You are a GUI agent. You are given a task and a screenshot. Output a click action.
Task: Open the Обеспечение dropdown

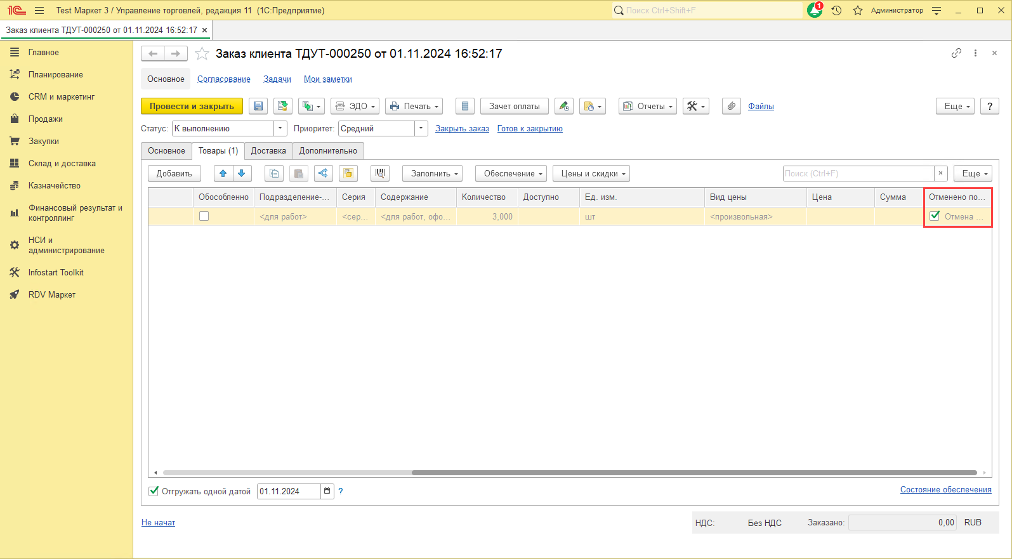click(x=511, y=174)
